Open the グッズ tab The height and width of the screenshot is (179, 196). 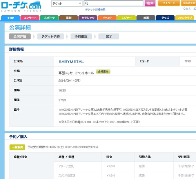click(x=165, y=18)
